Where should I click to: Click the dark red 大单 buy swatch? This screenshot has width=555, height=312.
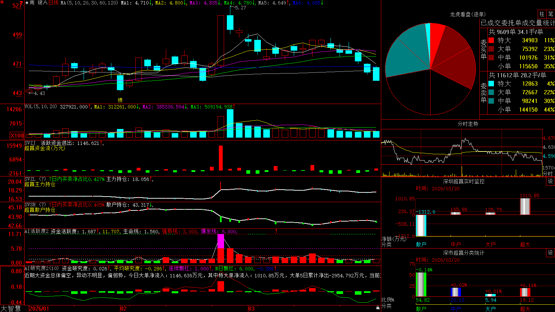(x=491, y=49)
